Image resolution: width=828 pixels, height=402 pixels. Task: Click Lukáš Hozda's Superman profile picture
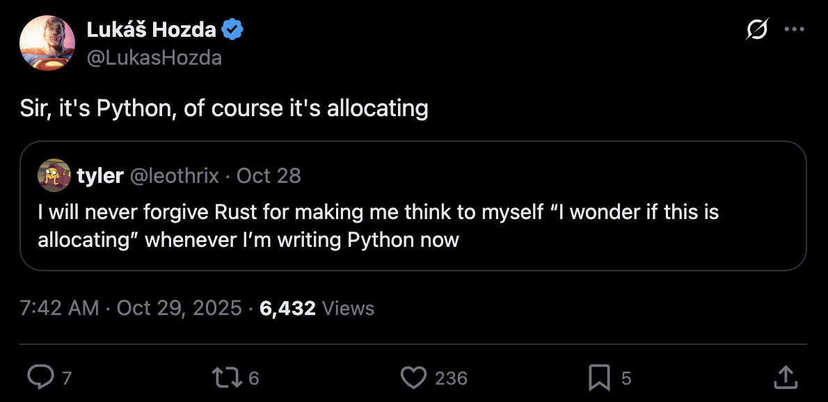(47, 43)
